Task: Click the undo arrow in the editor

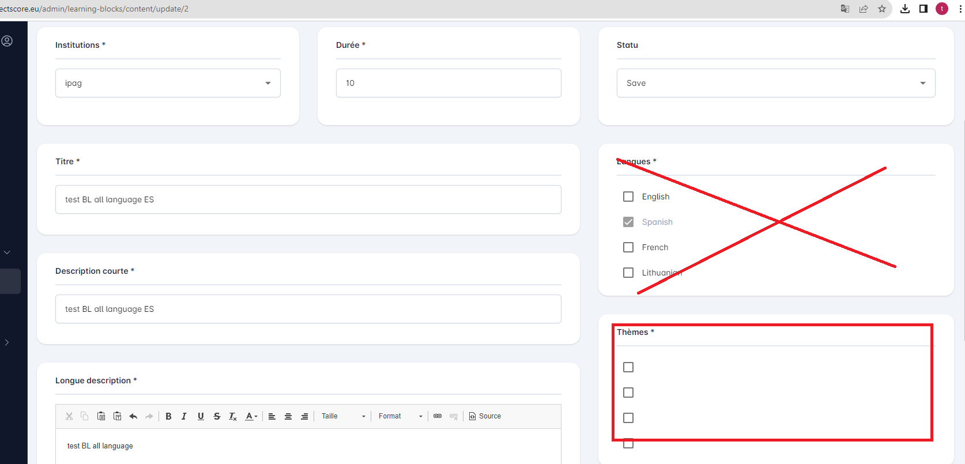Action: 133,416
